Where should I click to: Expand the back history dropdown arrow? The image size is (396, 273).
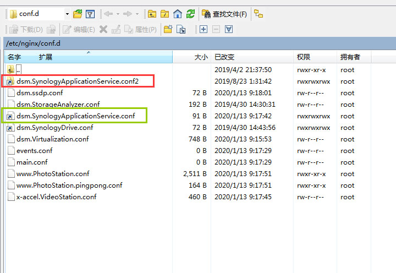point(118,14)
